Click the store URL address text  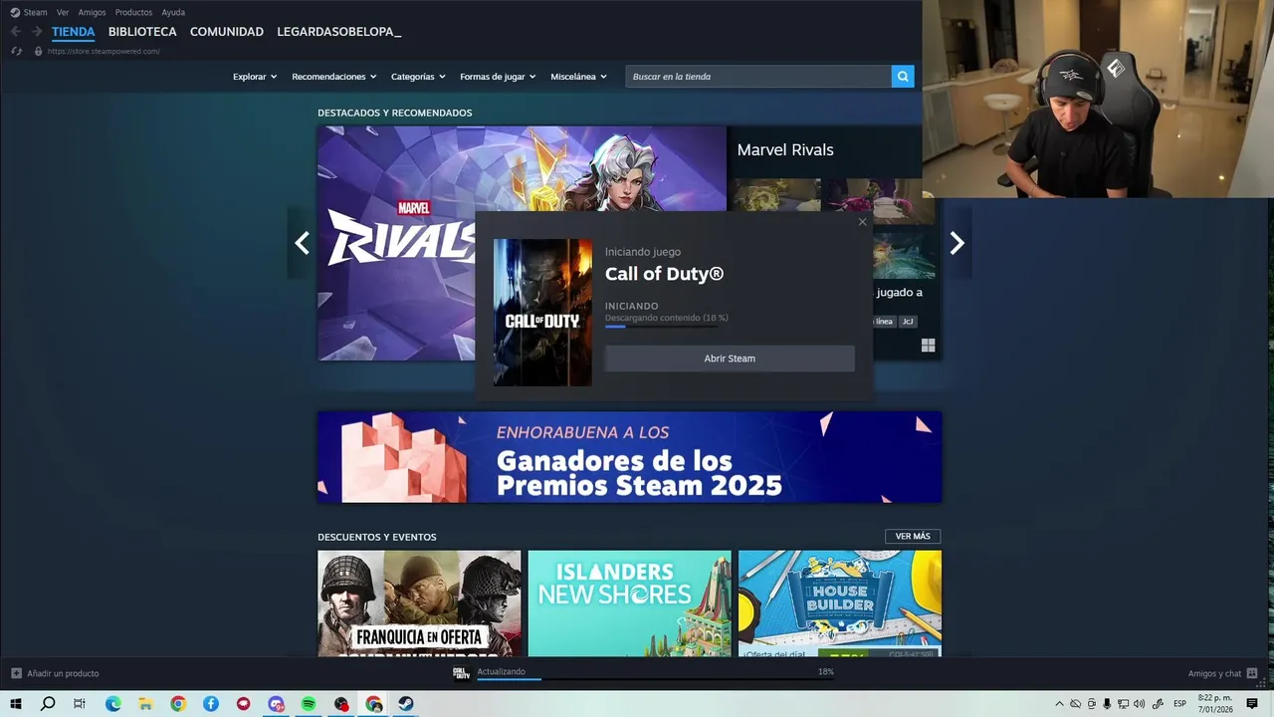(104, 51)
